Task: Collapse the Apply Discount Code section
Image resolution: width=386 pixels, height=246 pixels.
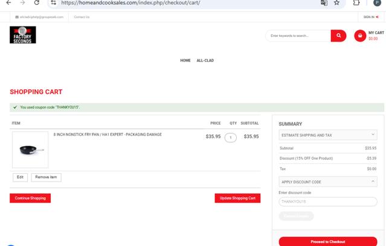Action: click(328, 182)
